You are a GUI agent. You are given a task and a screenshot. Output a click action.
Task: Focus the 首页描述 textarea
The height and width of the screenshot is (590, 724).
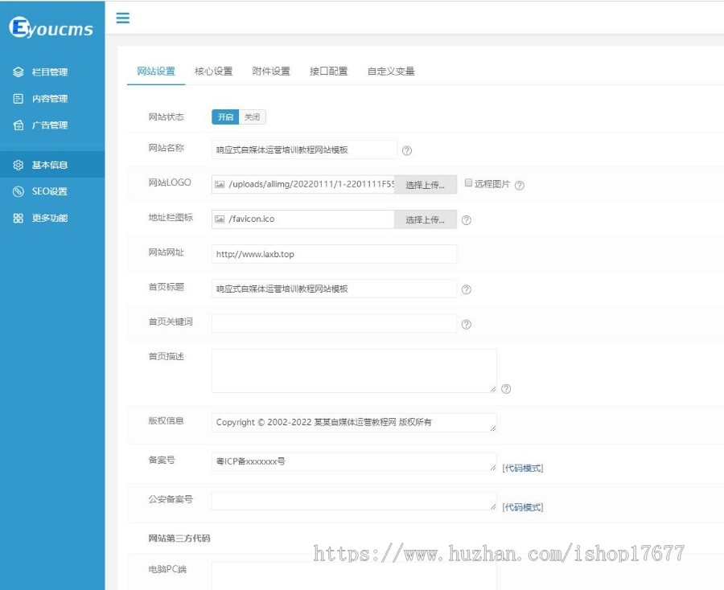[x=354, y=371]
